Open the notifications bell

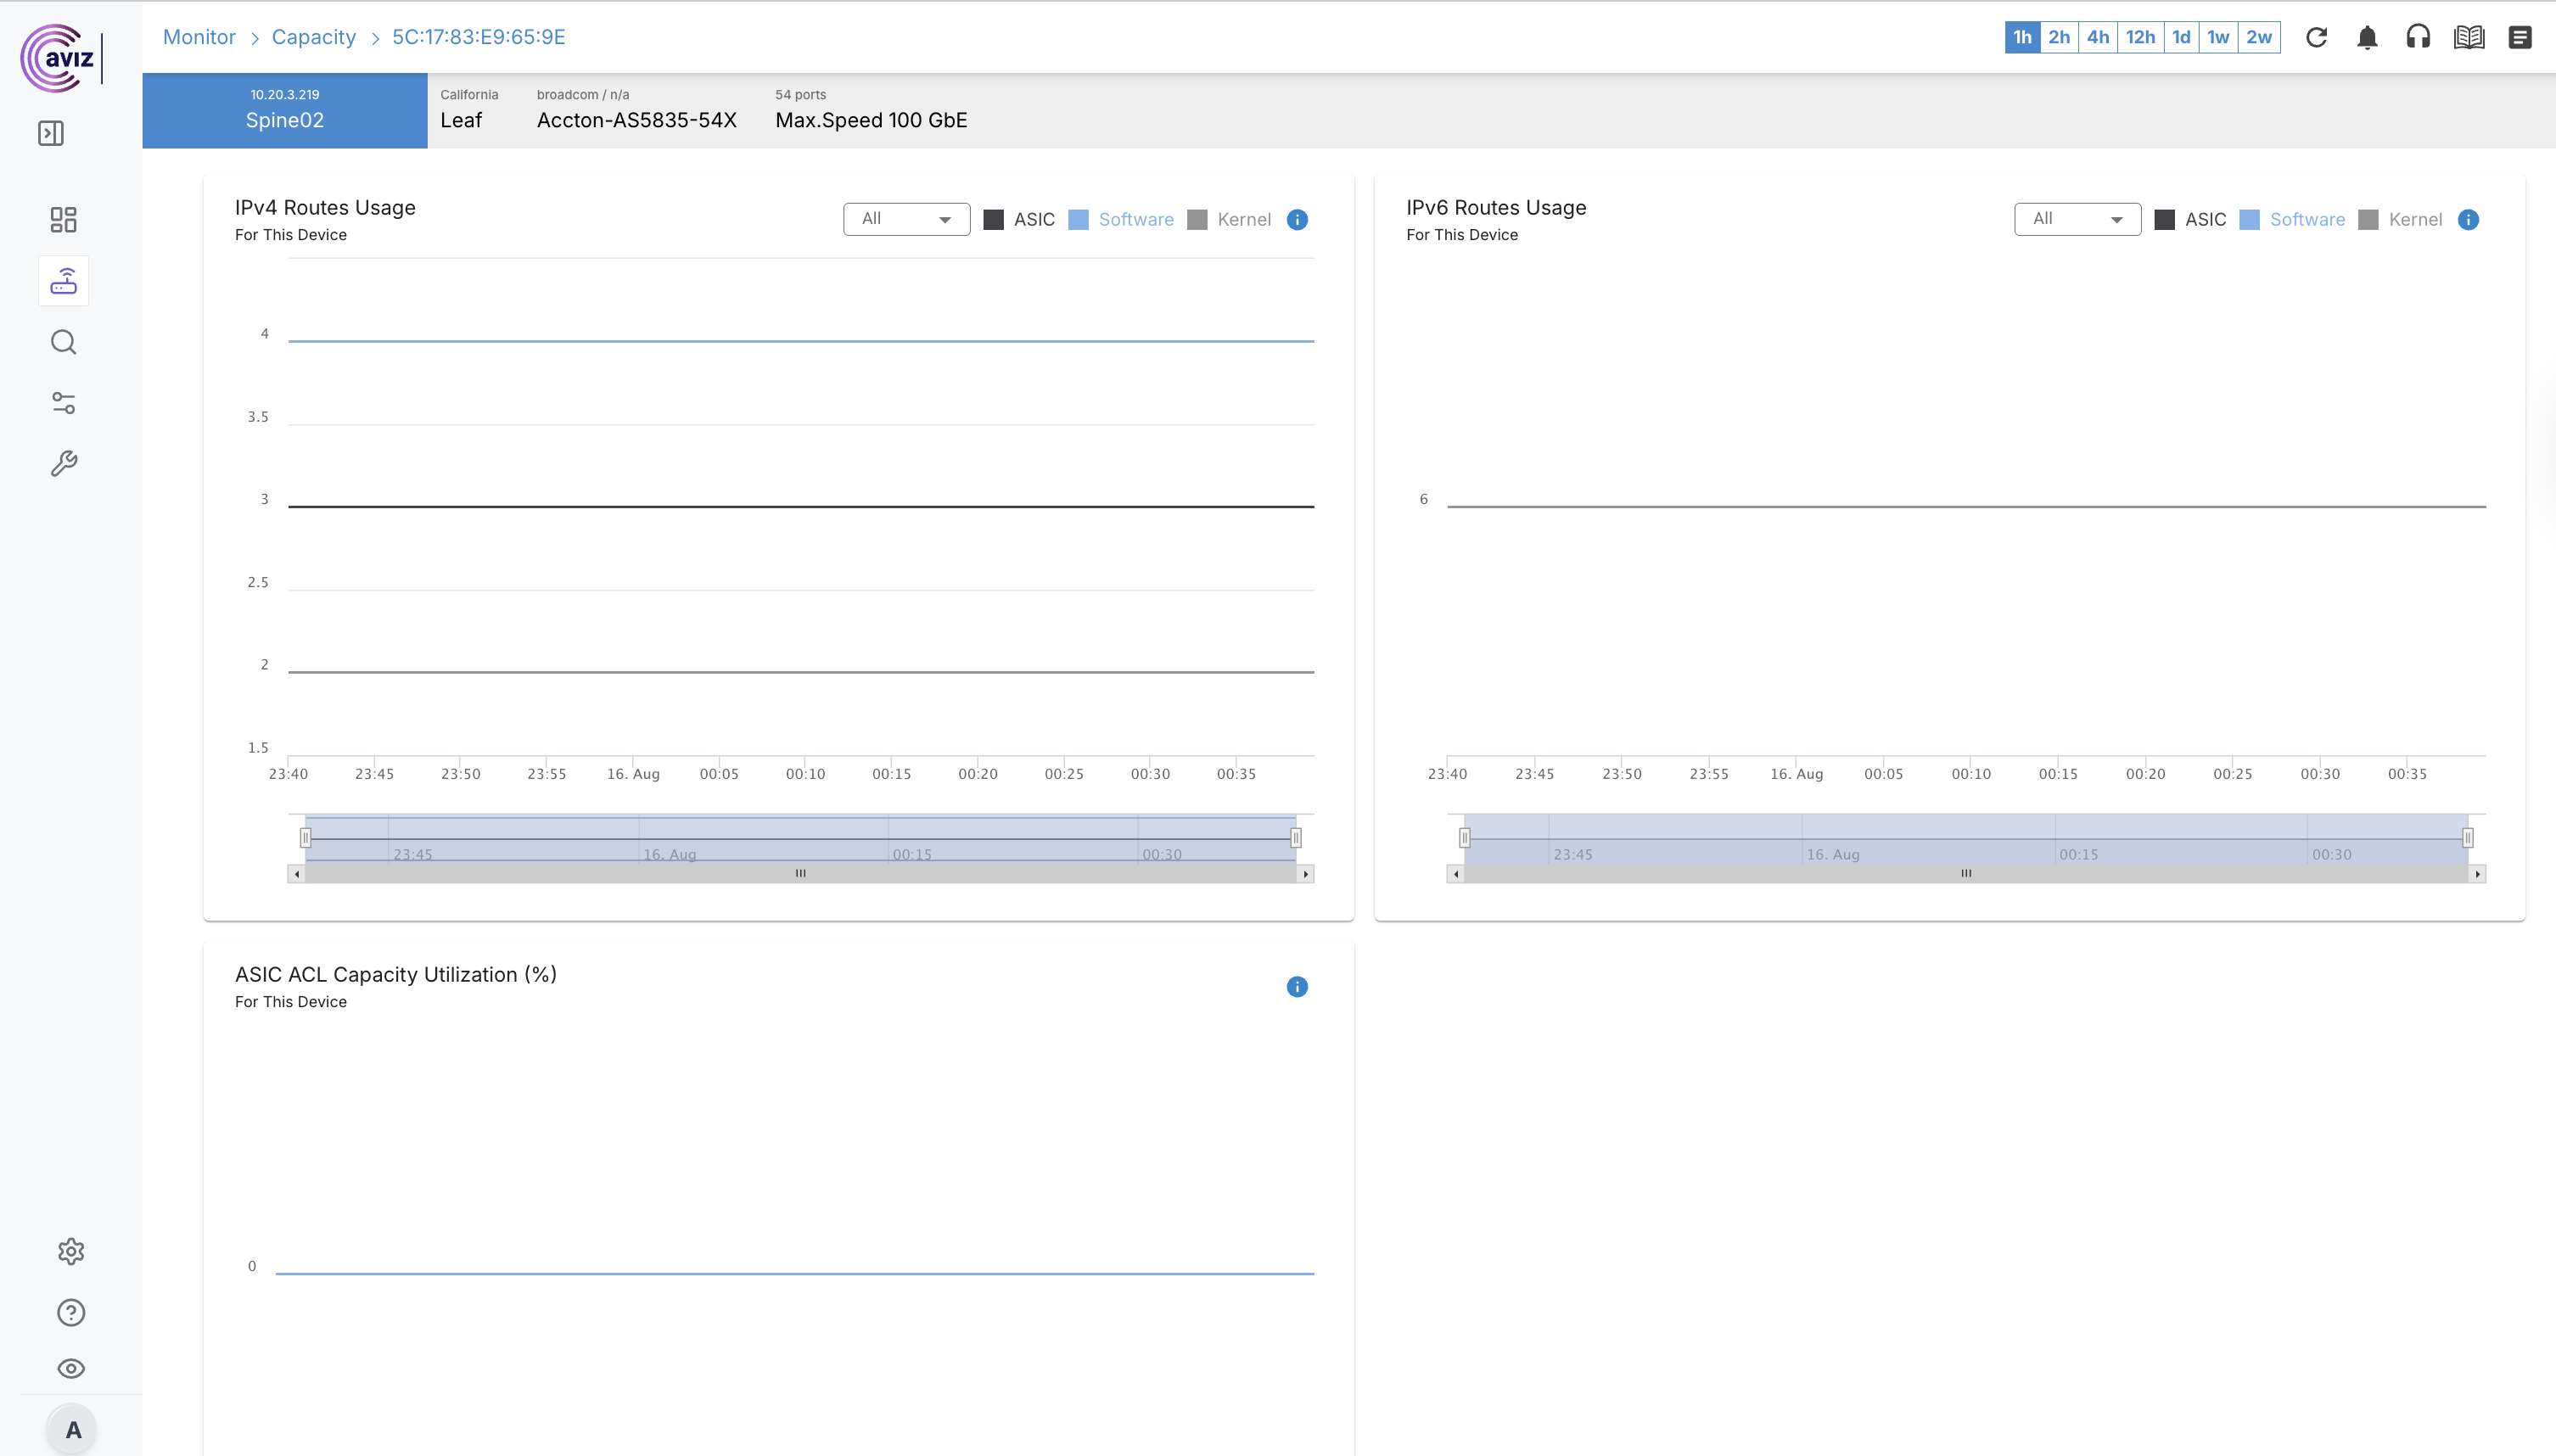[x=2367, y=37]
